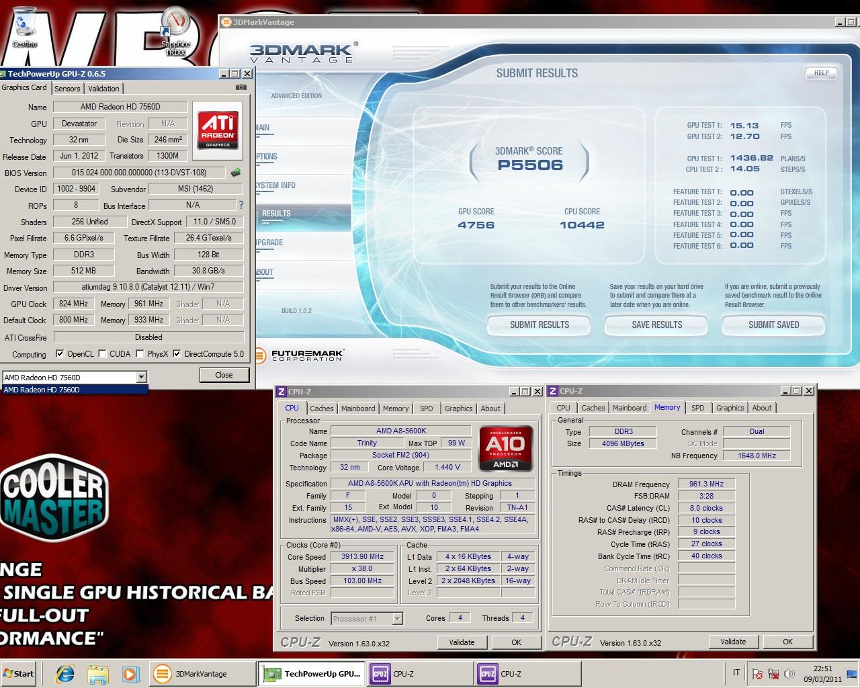This screenshot has width=860, height=688.
Task: Click the Bus Interface question mark icon
Action: tap(241, 205)
